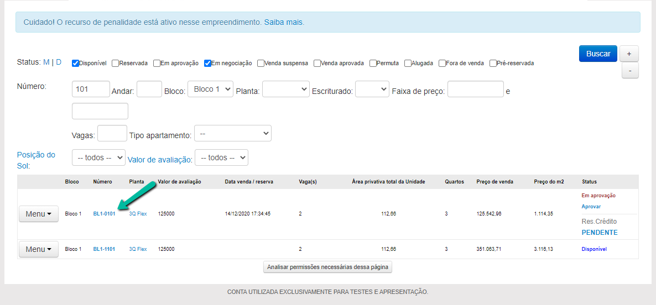Open the BL1-0101 unit link
Viewport: 656px width, 305px height.
pos(104,214)
